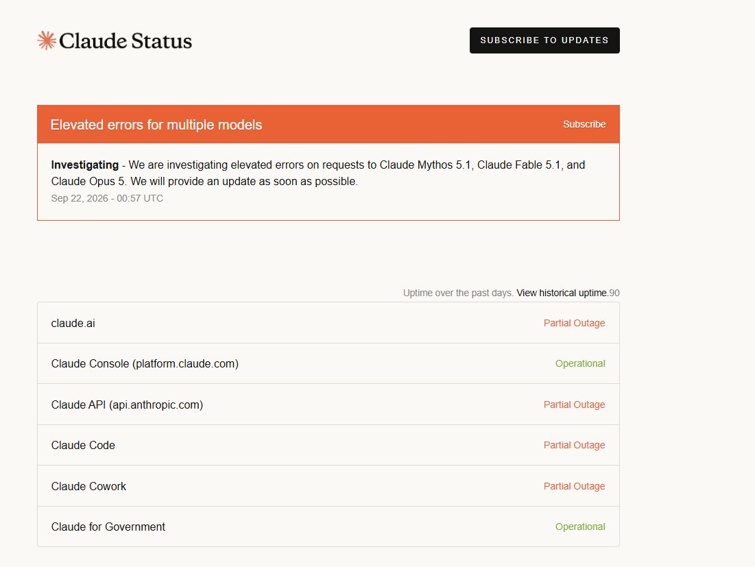Select the Claude Code component name
755x567 pixels.
(x=83, y=445)
